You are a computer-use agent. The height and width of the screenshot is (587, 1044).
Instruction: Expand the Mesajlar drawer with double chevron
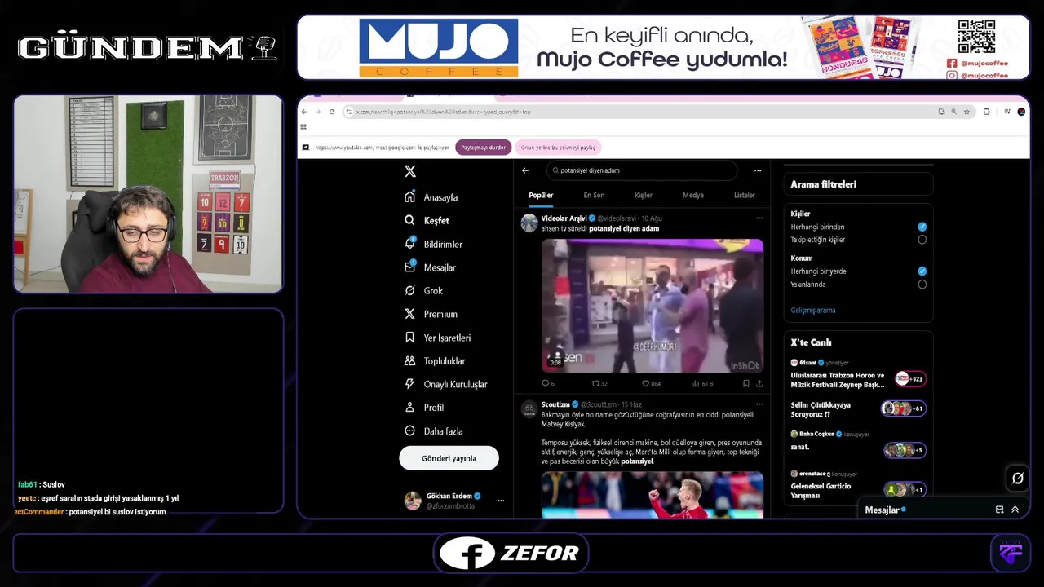[x=1015, y=510]
